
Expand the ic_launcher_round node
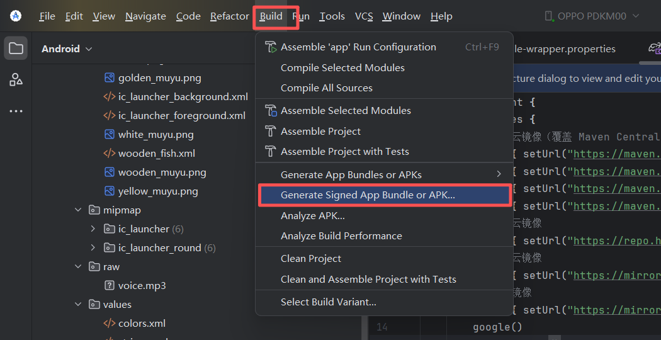tap(93, 248)
